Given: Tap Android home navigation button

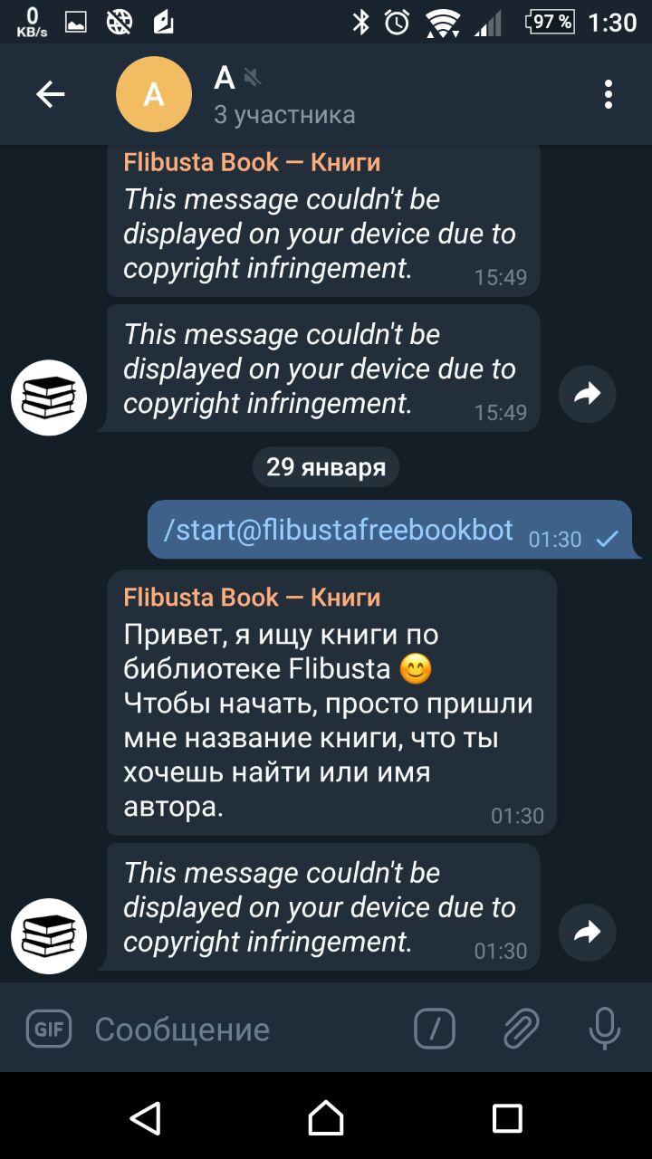Looking at the screenshot, I should [326, 1118].
